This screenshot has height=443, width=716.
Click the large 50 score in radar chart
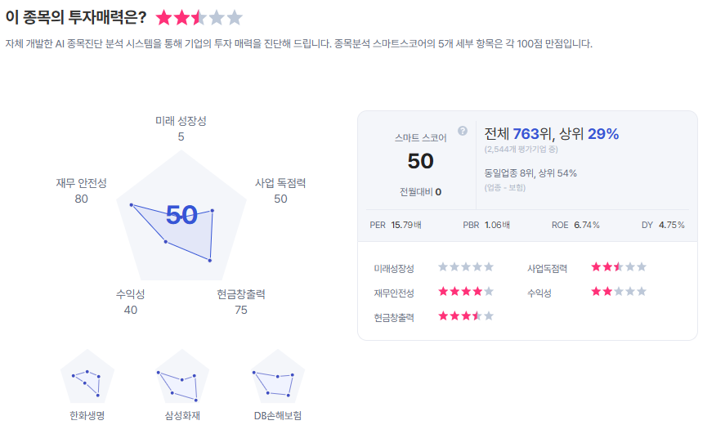point(181,215)
